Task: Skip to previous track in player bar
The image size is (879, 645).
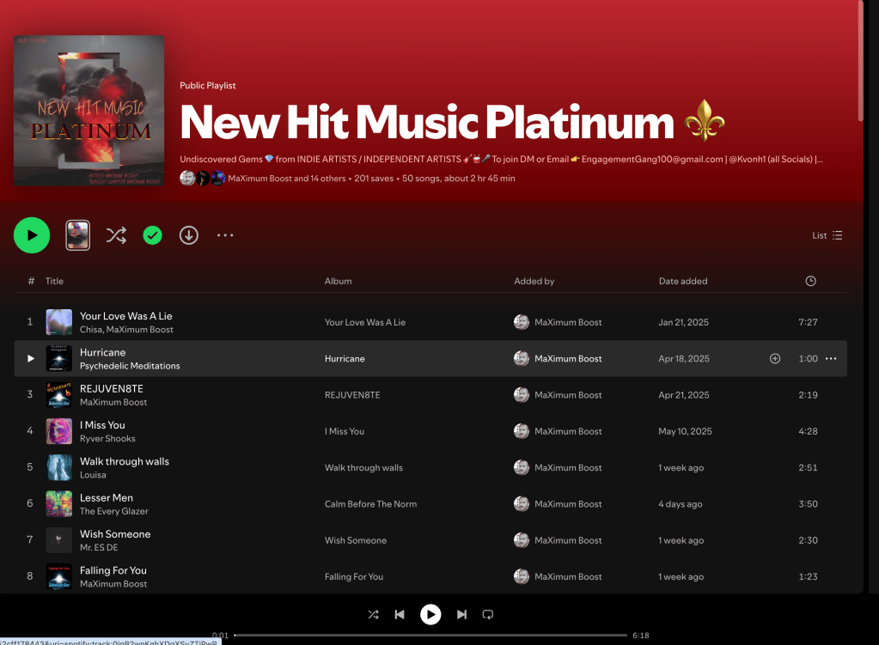Action: pos(400,615)
